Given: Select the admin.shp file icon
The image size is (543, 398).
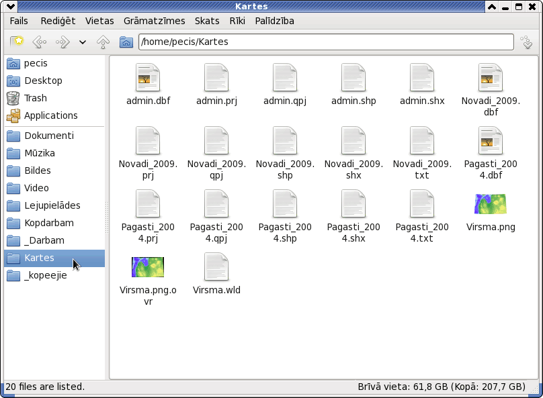Looking at the screenshot, I should click(353, 77).
